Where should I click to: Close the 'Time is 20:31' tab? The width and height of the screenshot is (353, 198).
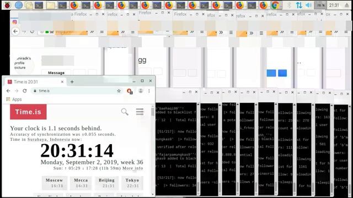click(62, 82)
